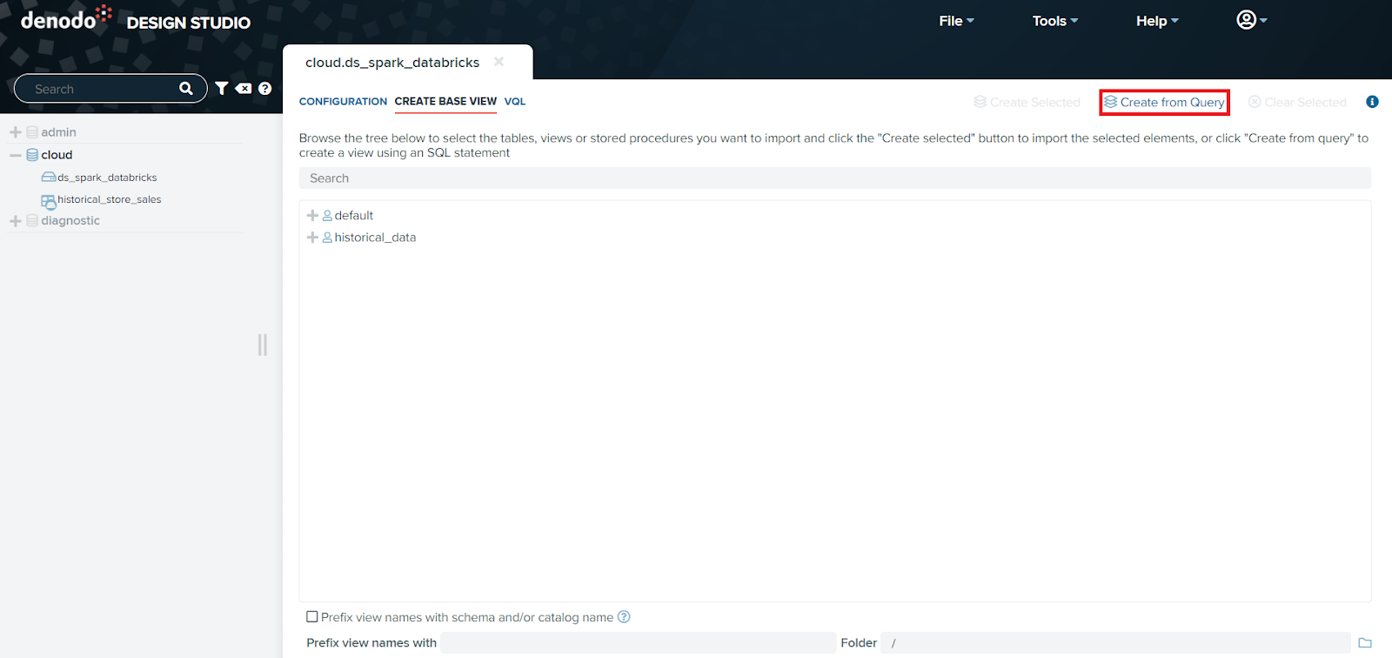Click the Prefix view names with field
The height and width of the screenshot is (658, 1392).
pos(638,643)
